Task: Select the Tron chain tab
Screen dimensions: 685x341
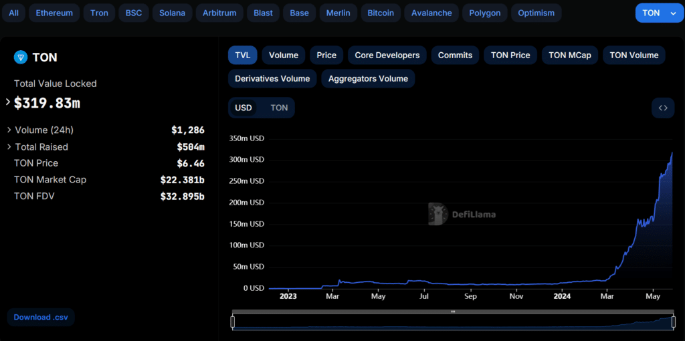Action: pos(99,13)
